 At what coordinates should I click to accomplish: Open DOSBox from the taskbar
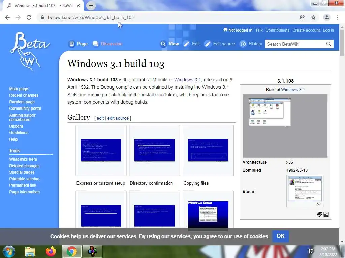point(92,251)
